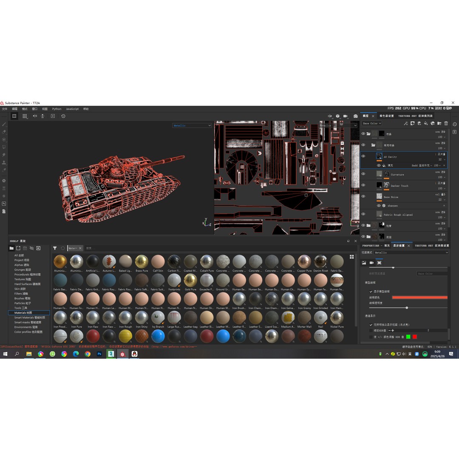Click add smart material icon

[433, 124]
